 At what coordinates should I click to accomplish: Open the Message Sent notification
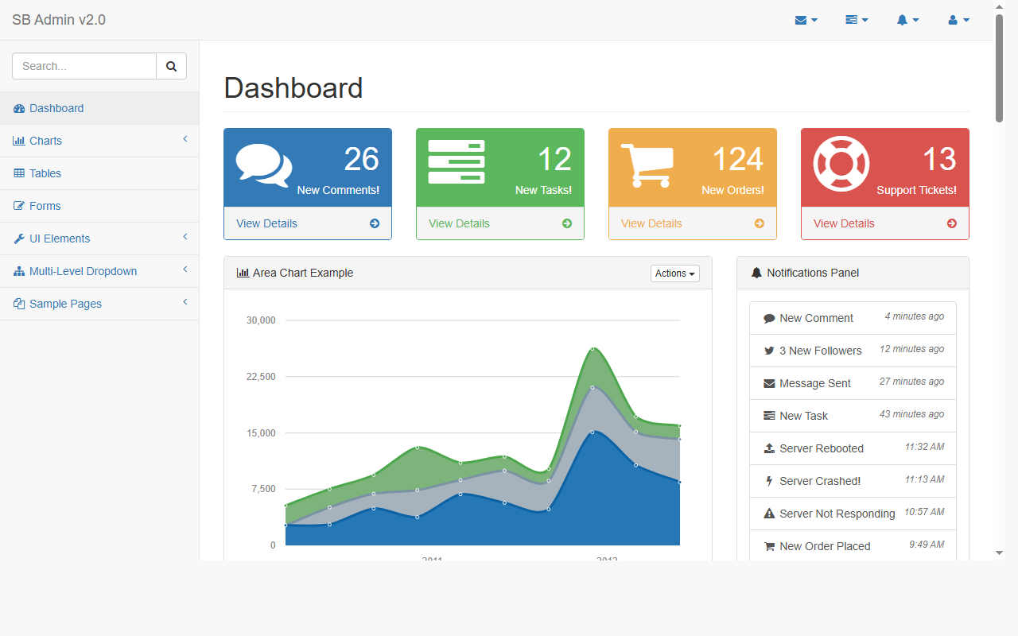853,383
